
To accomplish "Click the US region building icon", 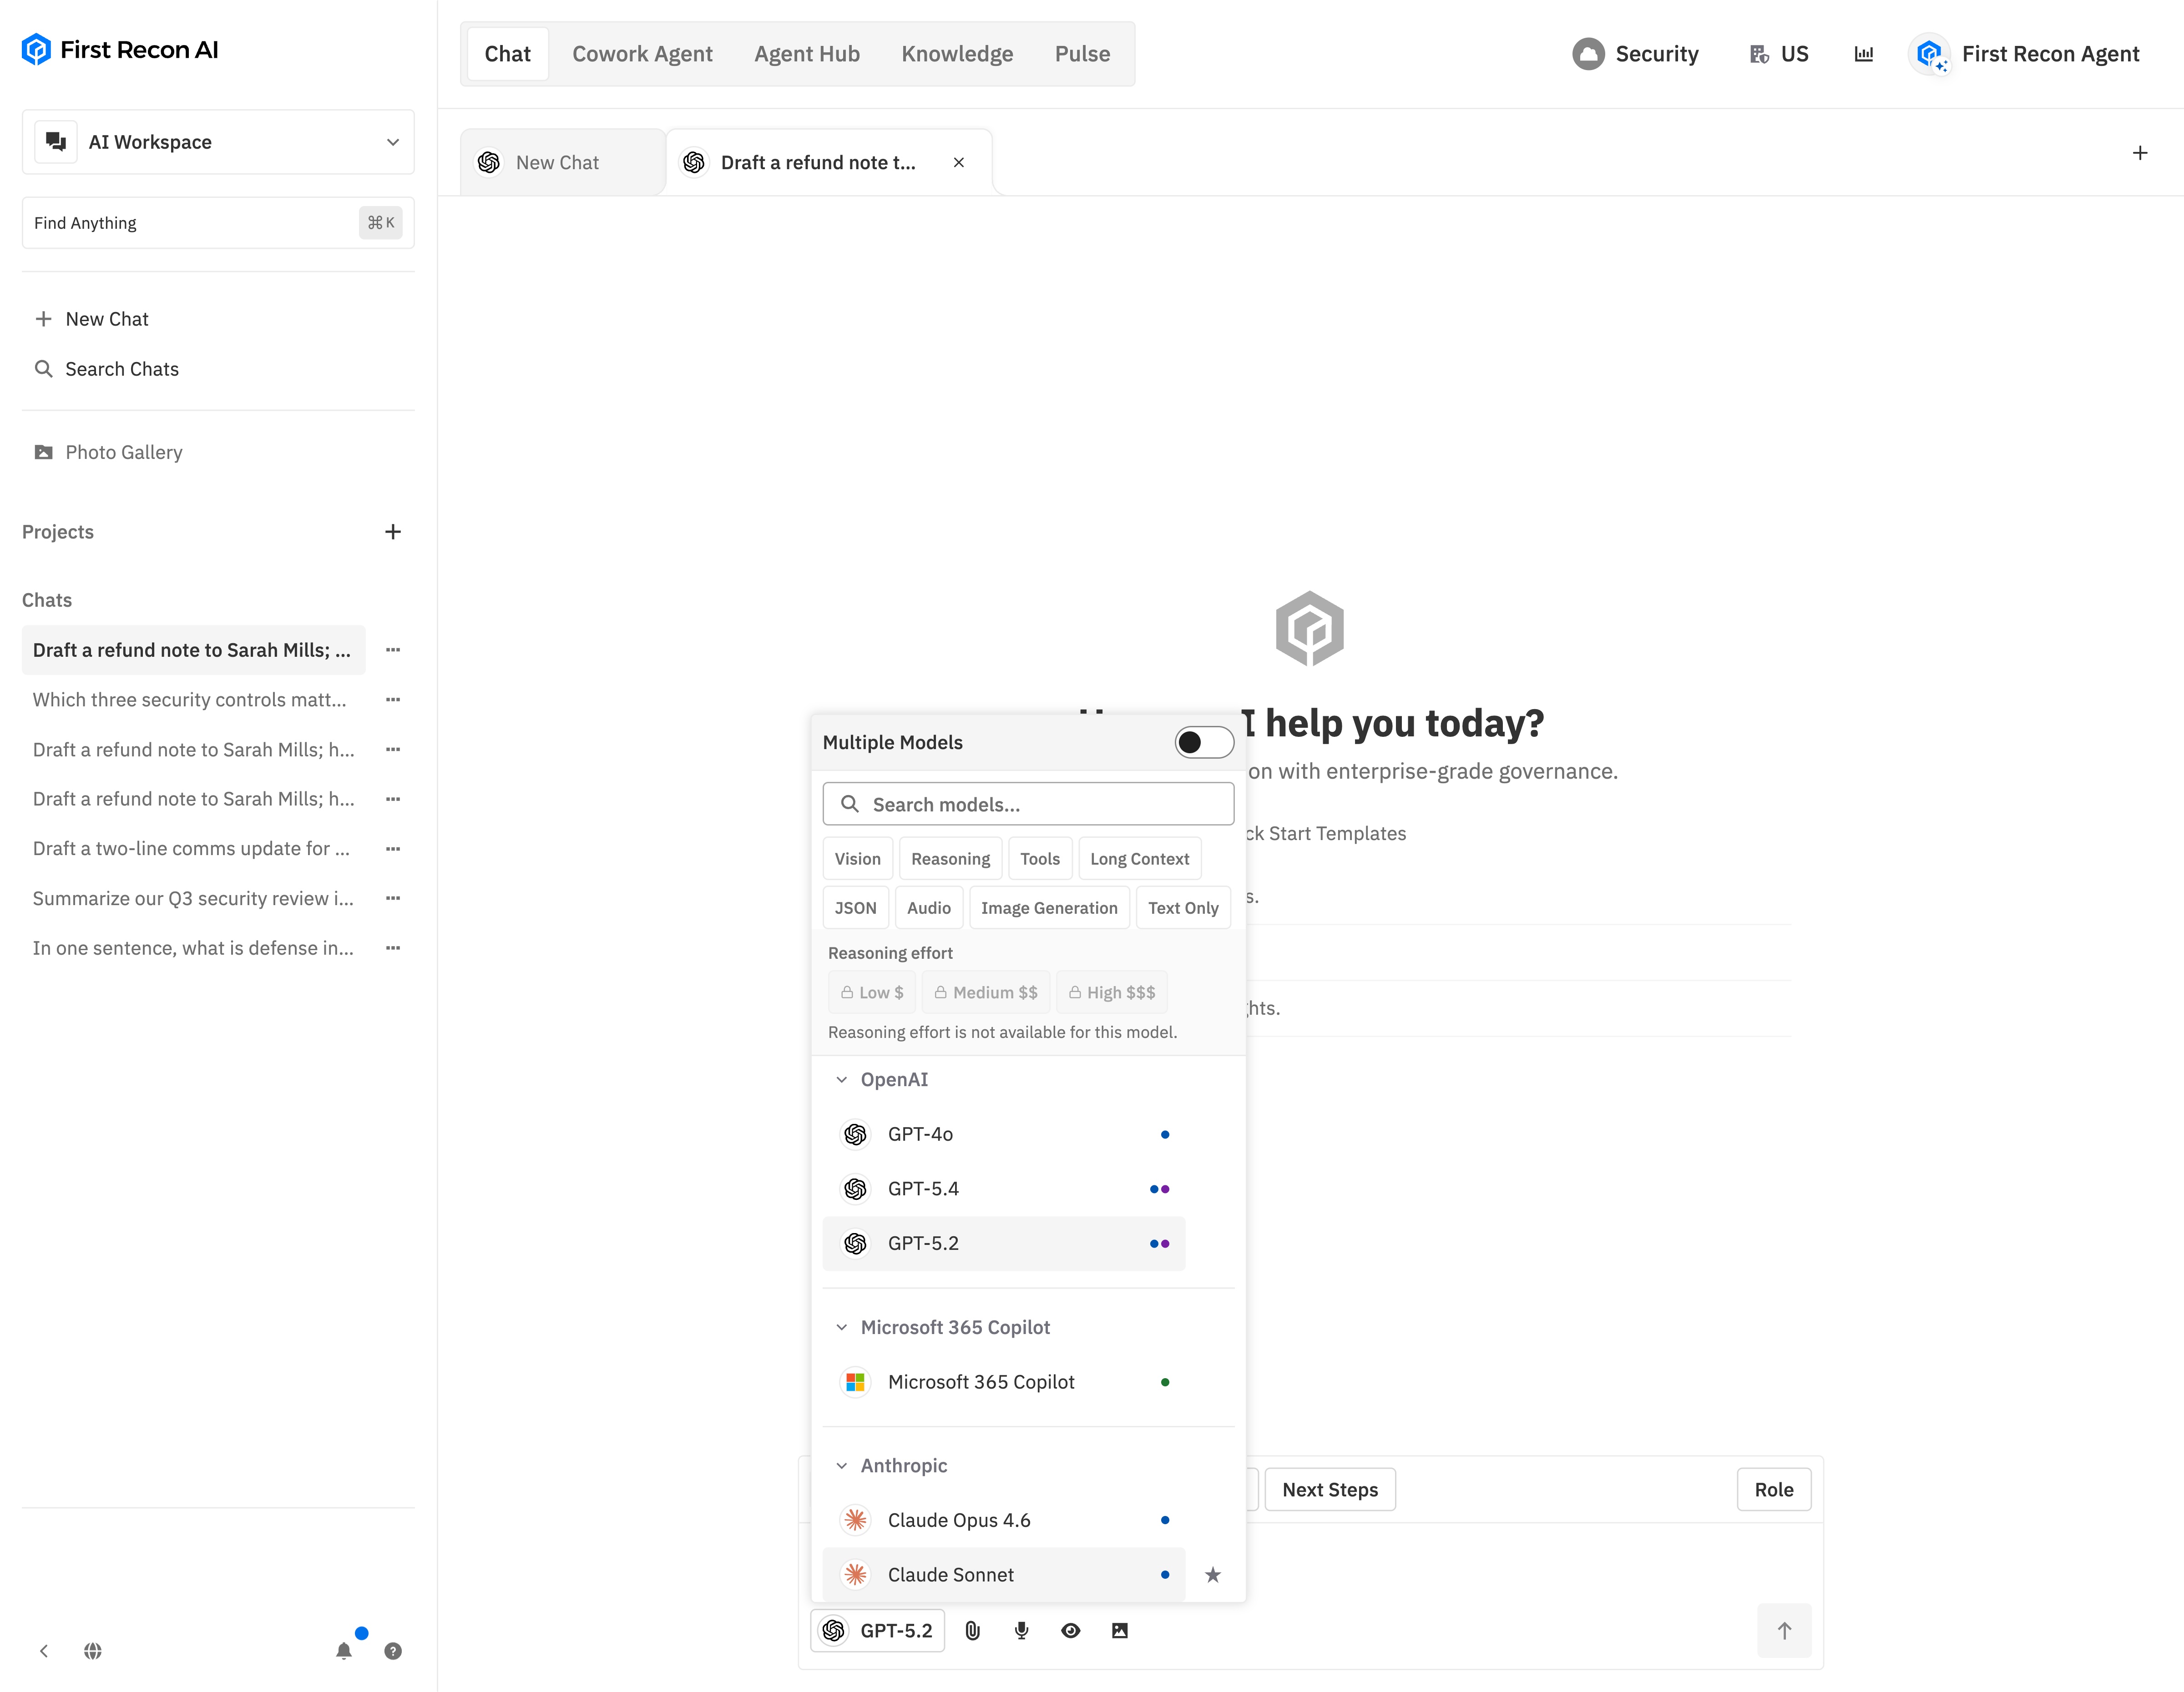I will click(x=1759, y=54).
